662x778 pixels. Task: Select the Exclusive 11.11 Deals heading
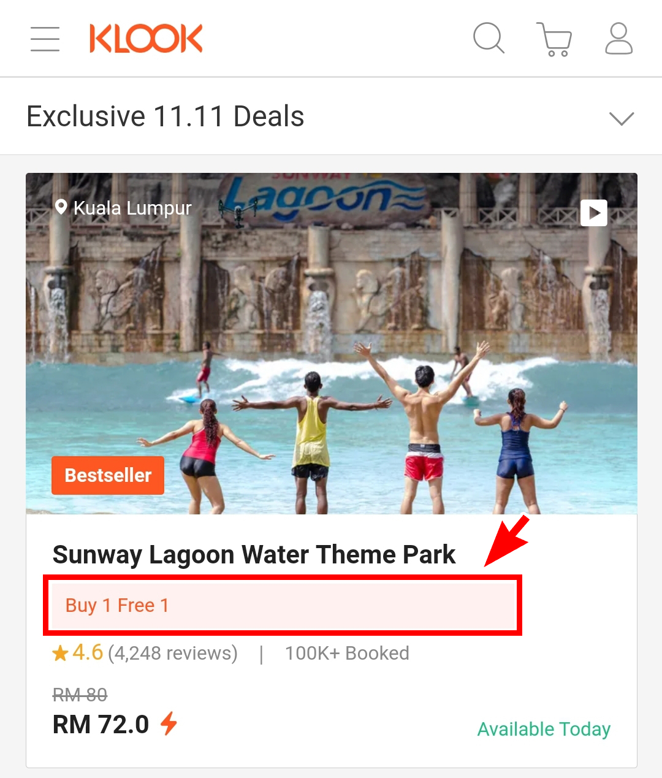pyautogui.click(x=165, y=116)
